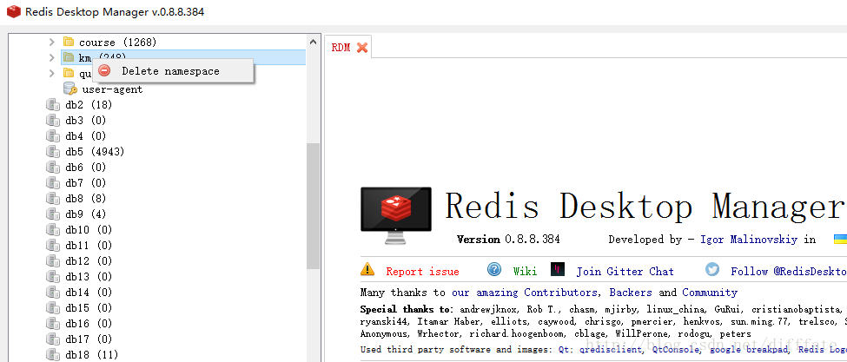The height and width of the screenshot is (362, 847).
Task: Open the our amazing Contributors link
Action: click(524, 293)
